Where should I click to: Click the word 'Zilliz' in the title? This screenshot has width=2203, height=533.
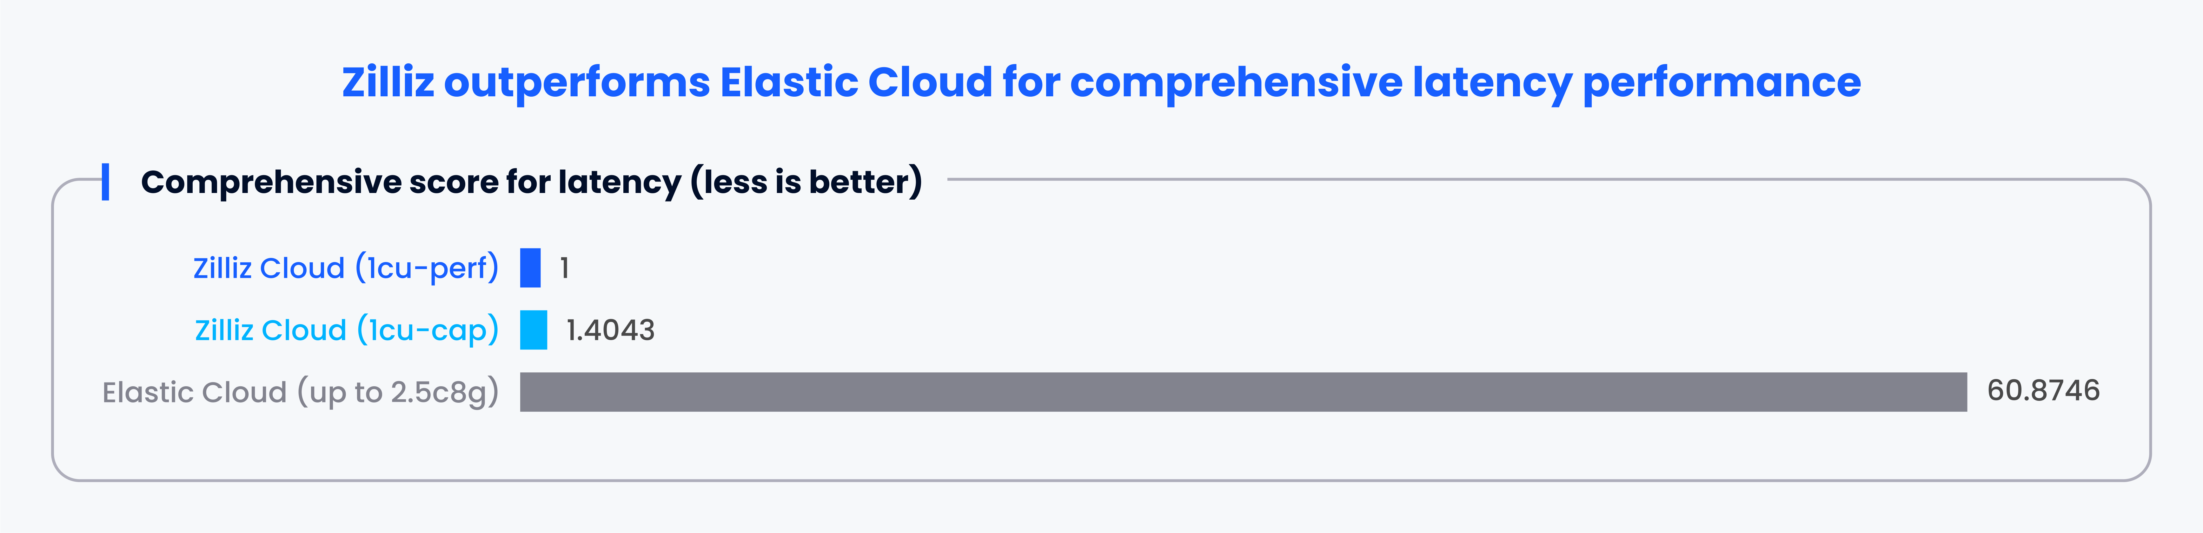pos(388,83)
